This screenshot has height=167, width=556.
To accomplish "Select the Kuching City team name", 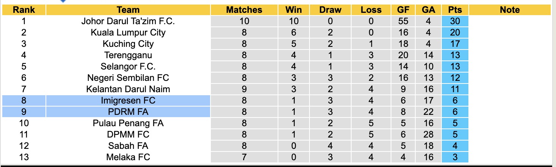I will (128, 44).
